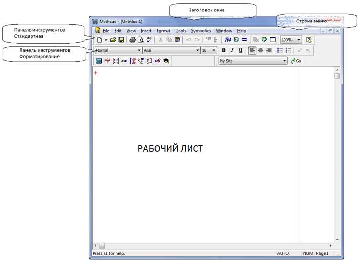358x263 pixels.
Task: Toggle the numbered list
Action: tap(288, 50)
